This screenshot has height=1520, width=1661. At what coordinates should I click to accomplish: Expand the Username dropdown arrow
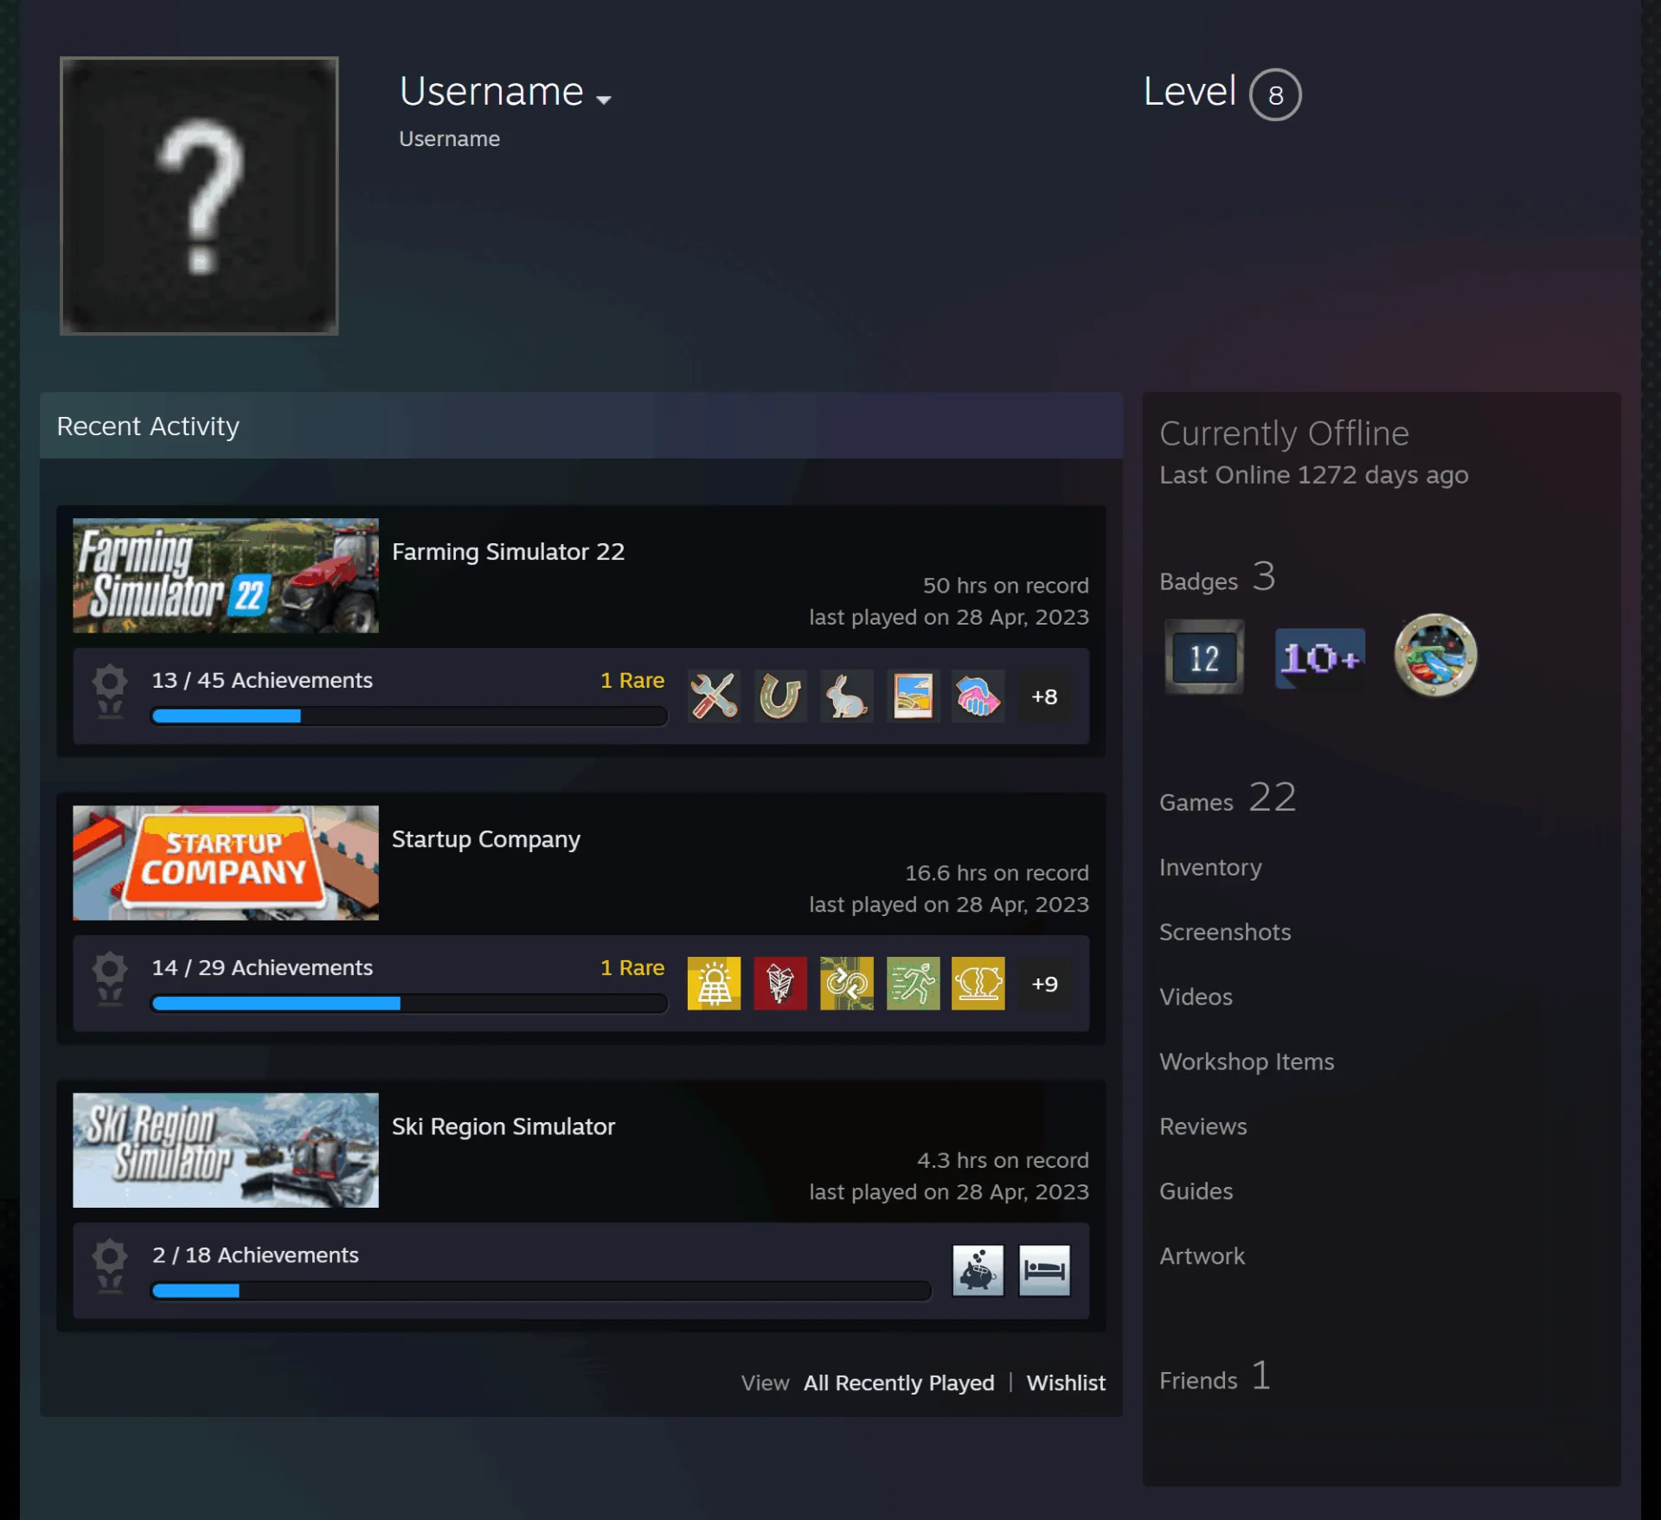(x=604, y=99)
